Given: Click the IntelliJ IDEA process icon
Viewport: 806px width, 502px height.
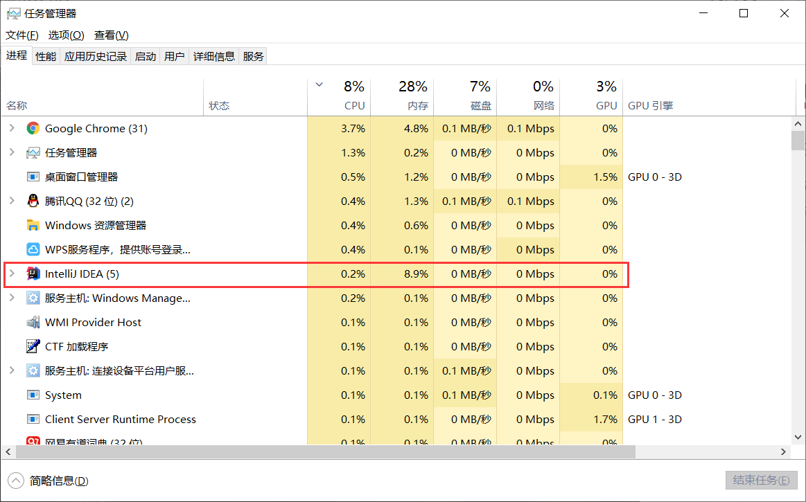Looking at the screenshot, I should 33,274.
